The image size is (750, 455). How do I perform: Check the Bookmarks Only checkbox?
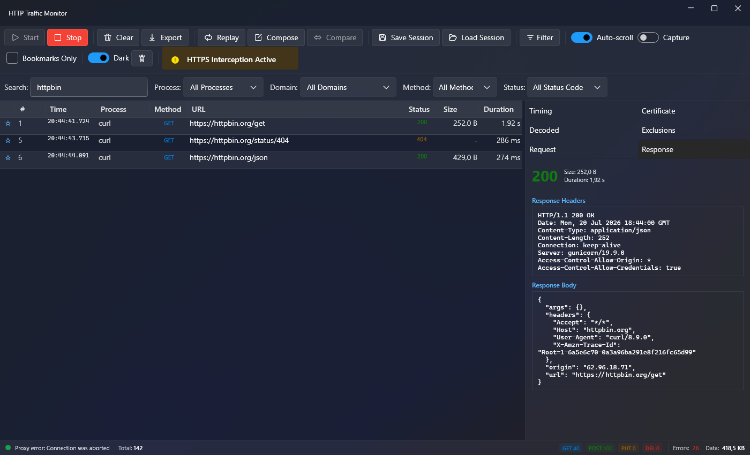12,58
